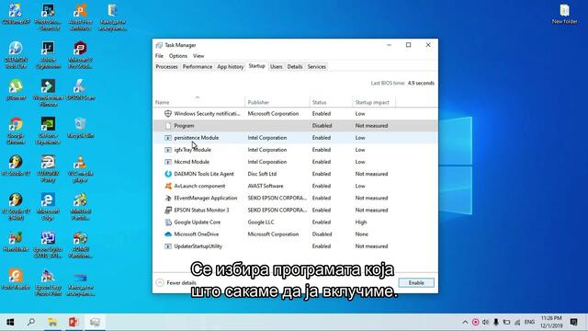
Task: Select the GeForce Experience desktop icon
Action: 48,131
